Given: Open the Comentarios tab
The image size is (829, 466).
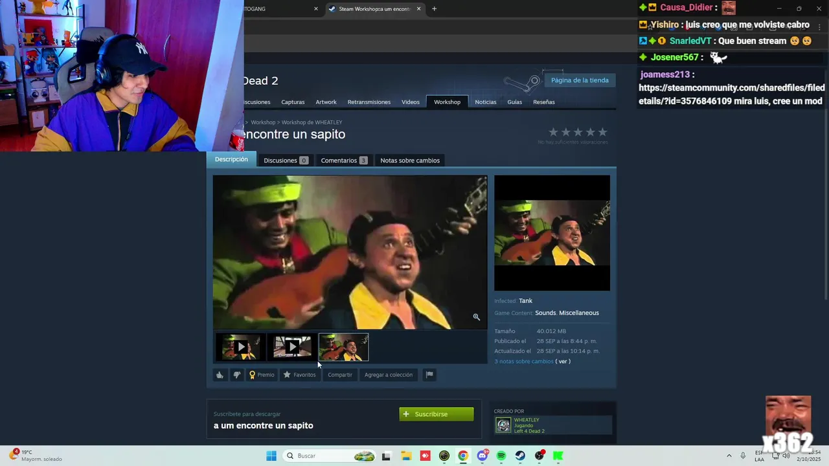Looking at the screenshot, I should click(344, 161).
